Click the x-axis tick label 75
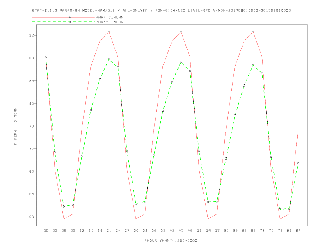The height and width of the screenshot is (251, 325). point(271,230)
